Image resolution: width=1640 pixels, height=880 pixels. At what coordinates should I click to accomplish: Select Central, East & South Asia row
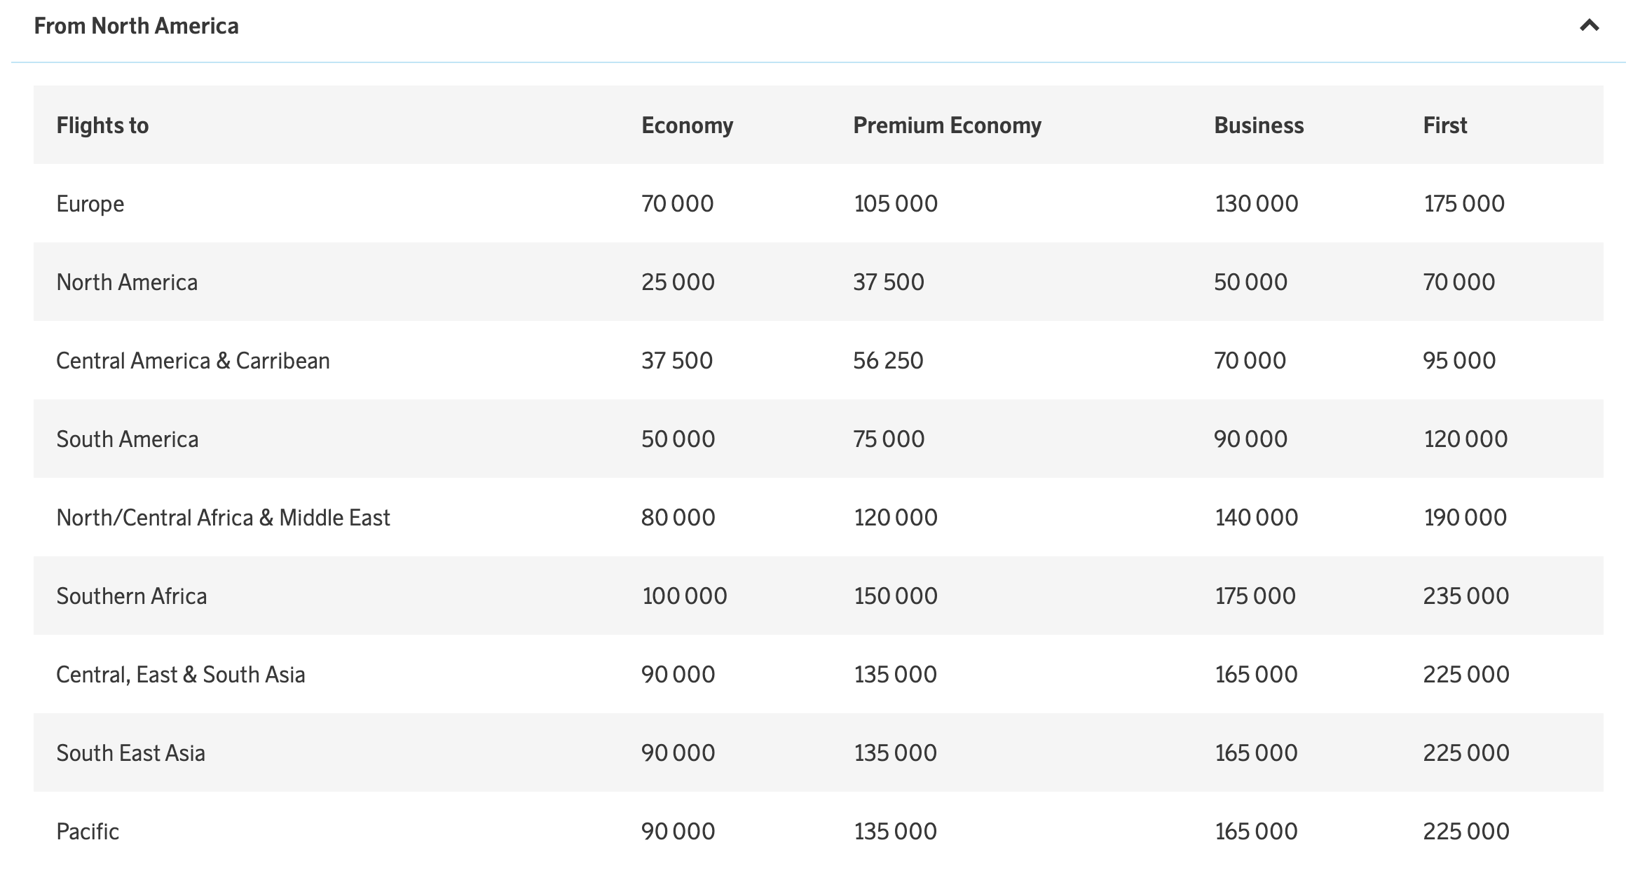point(181,675)
